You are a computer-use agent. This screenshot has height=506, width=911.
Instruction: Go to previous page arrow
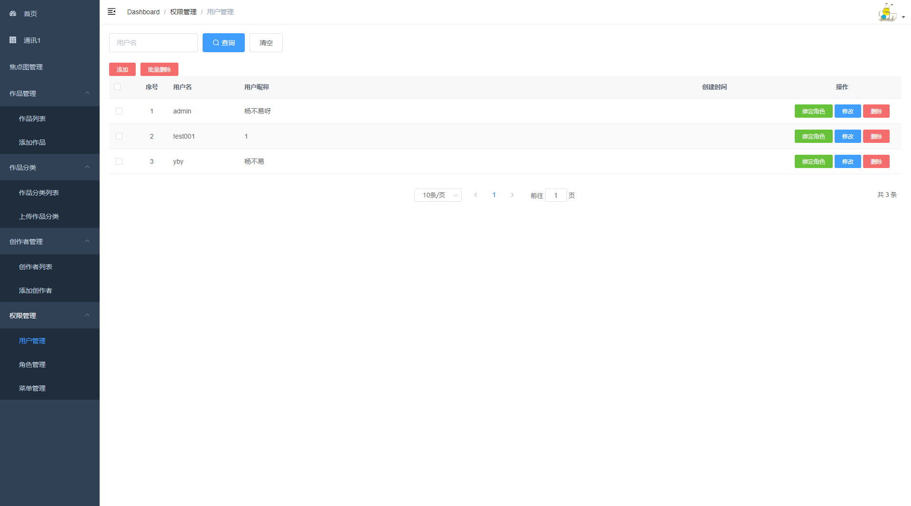click(x=475, y=195)
